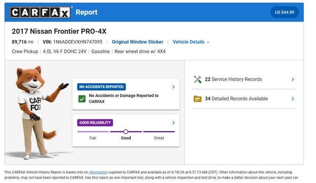Screen dimensions: 316x183
Task: Click the 2017 Nissan Frontier PRO-4X title
Action: 59,31
